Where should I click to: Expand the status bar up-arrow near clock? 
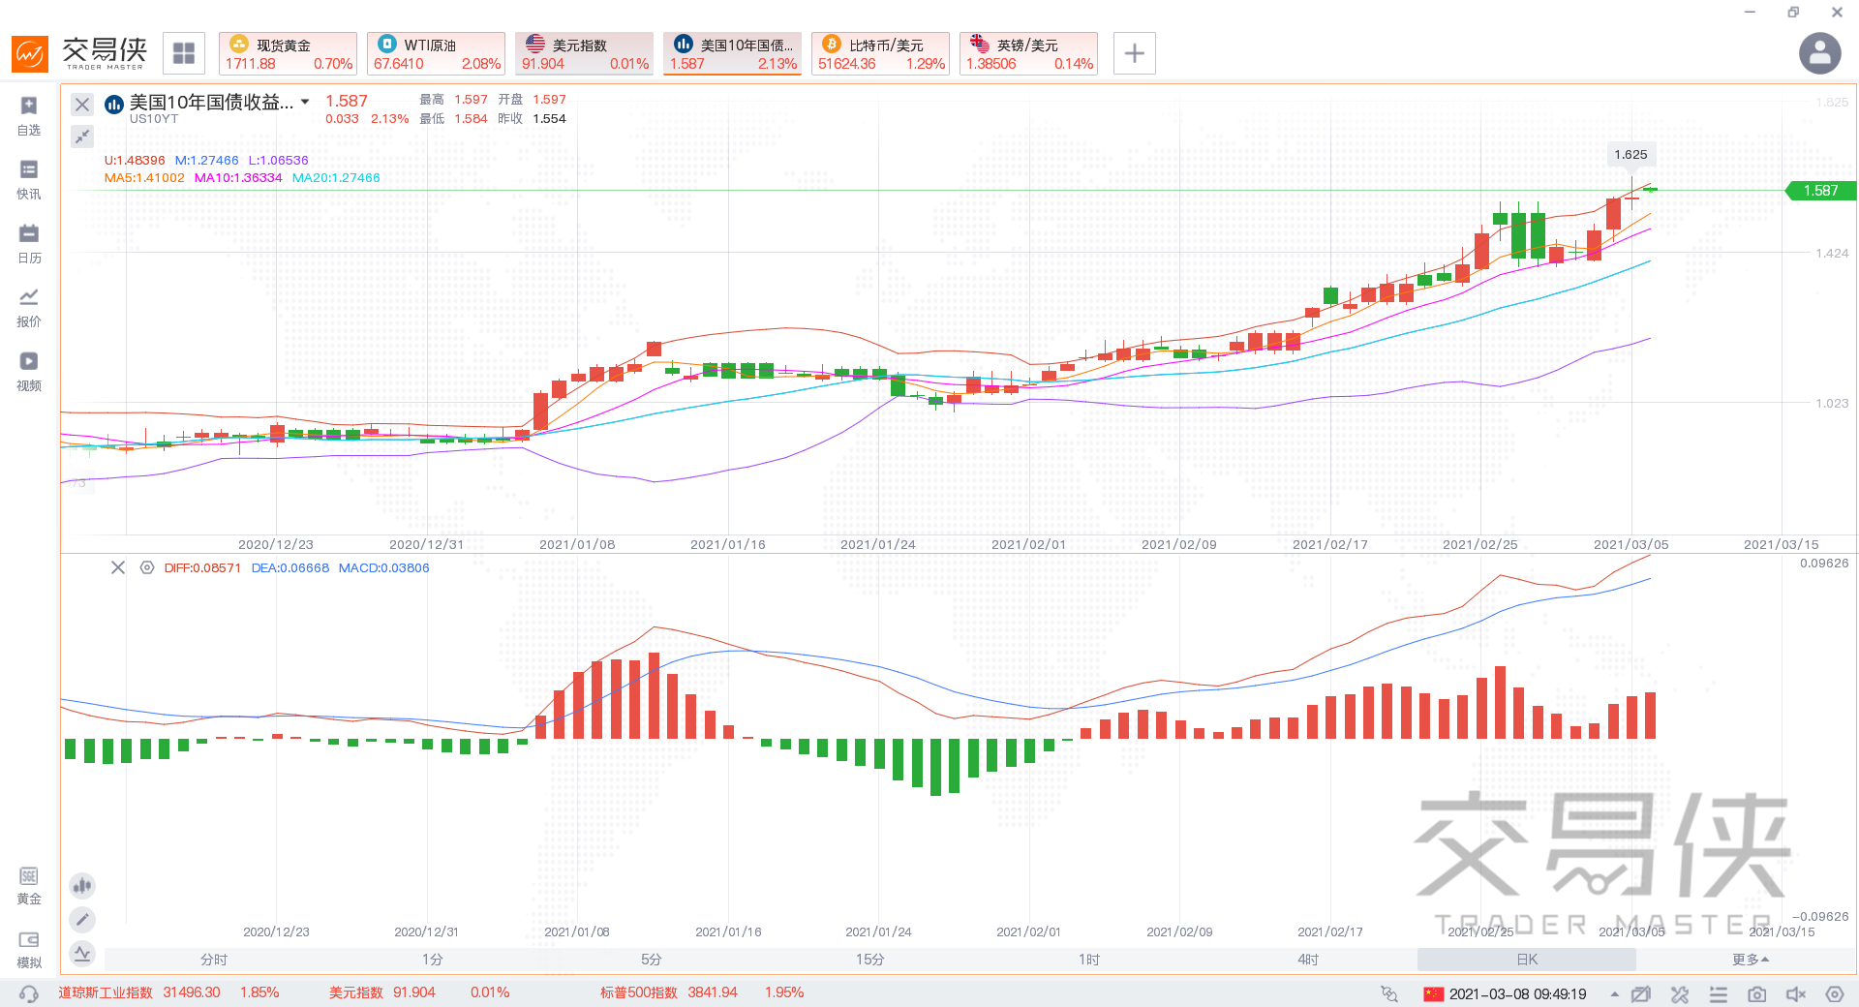tap(1614, 993)
